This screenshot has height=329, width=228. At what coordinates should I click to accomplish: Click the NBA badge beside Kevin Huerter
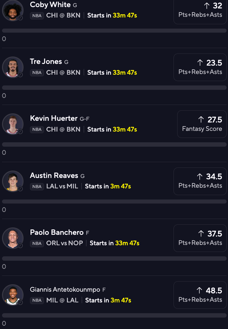(37, 129)
